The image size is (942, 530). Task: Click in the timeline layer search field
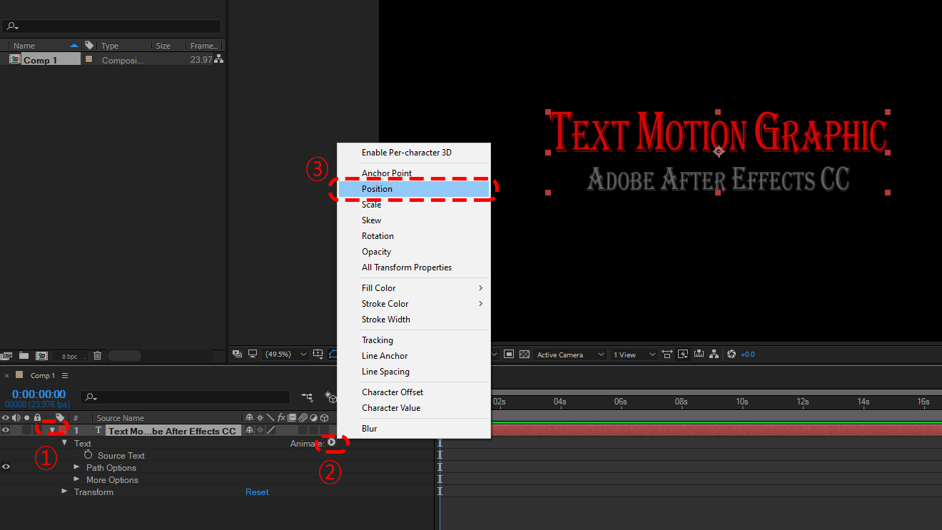click(186, 397)
